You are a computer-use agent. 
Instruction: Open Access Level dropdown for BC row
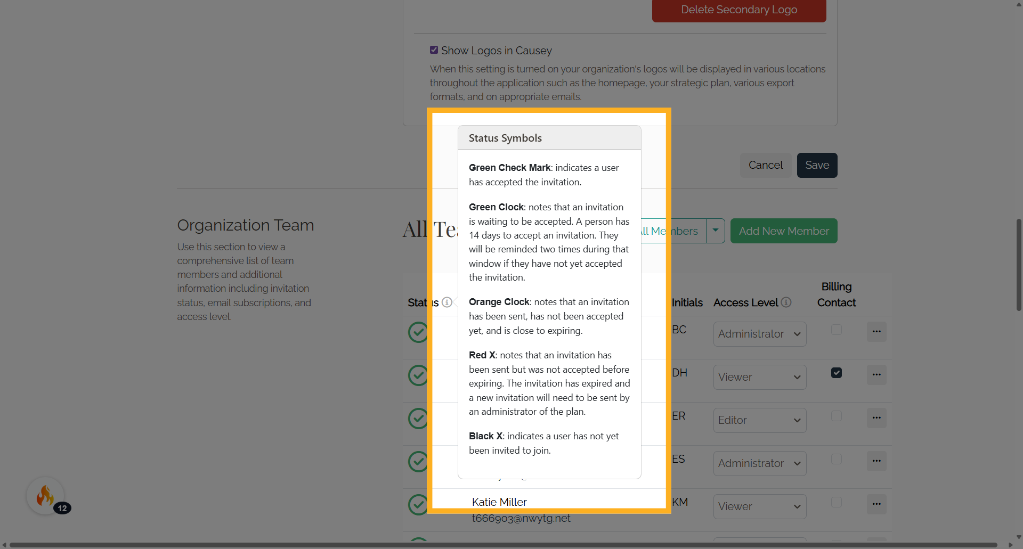760,334
